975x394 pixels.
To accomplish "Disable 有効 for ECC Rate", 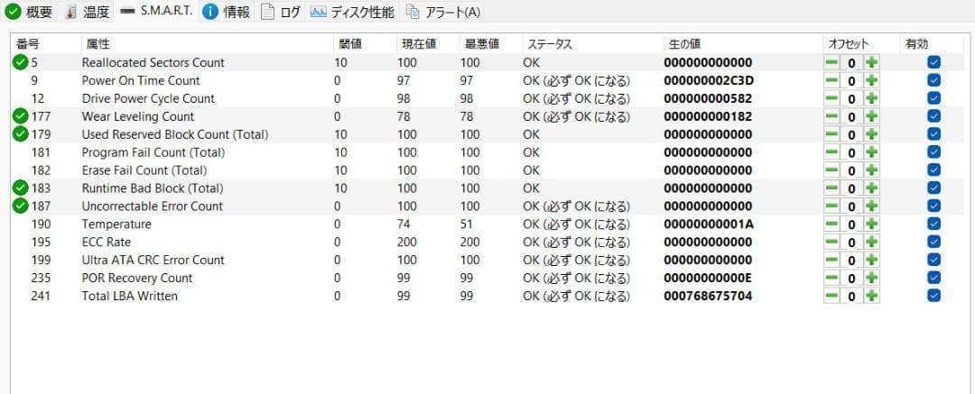I will [933, 242].
